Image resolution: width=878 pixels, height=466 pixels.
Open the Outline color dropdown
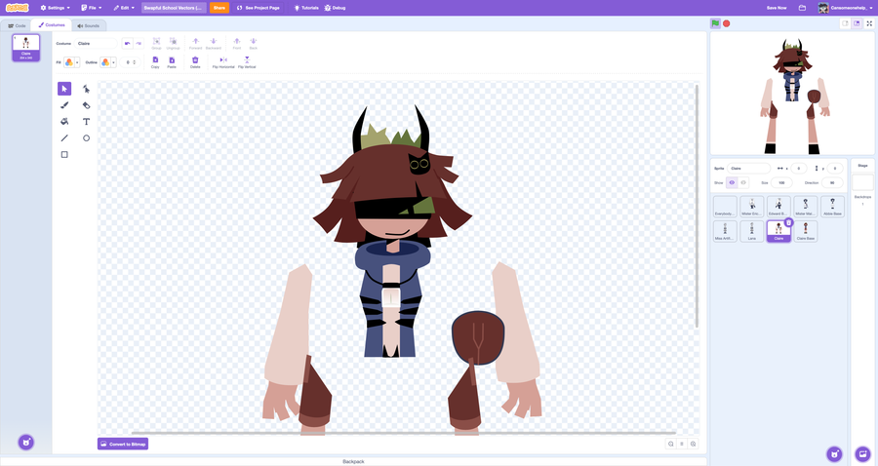point(114,62)
